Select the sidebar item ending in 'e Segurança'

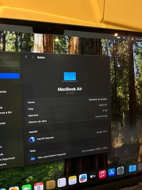(7, 159)
